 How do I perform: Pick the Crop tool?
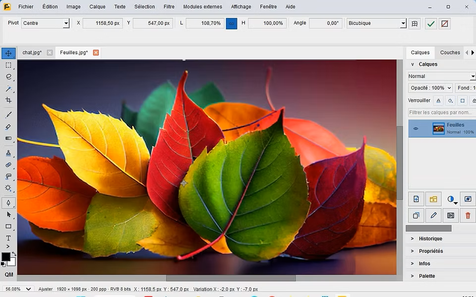coord(8,100)
